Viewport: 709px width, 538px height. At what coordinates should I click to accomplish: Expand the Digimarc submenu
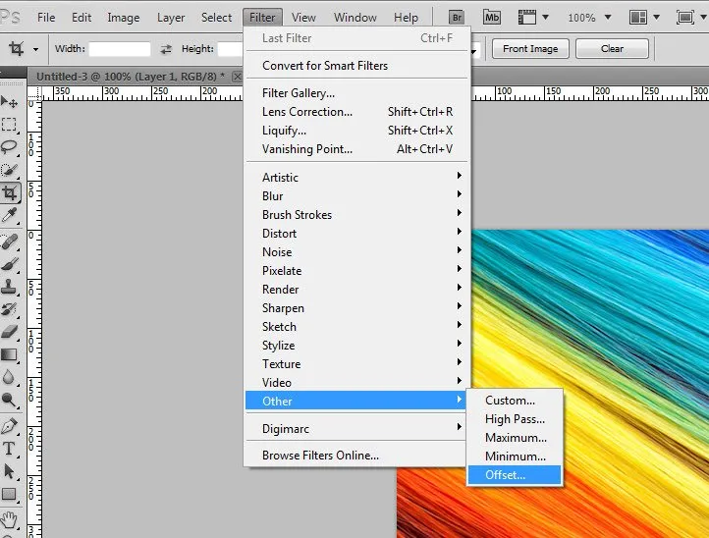tap(355, 429)
